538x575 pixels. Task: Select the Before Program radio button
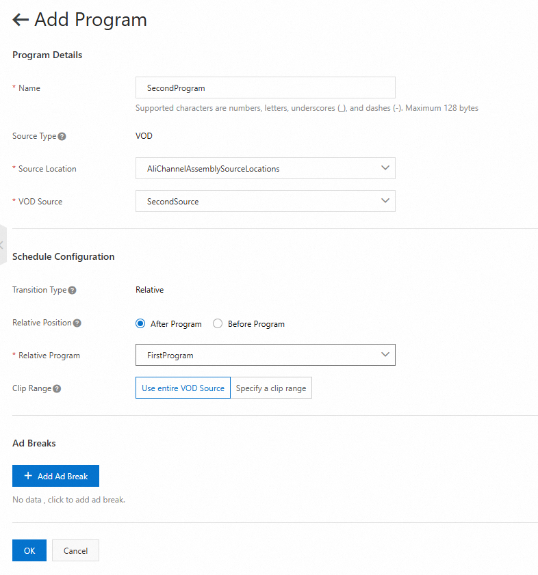click(218, 324)
